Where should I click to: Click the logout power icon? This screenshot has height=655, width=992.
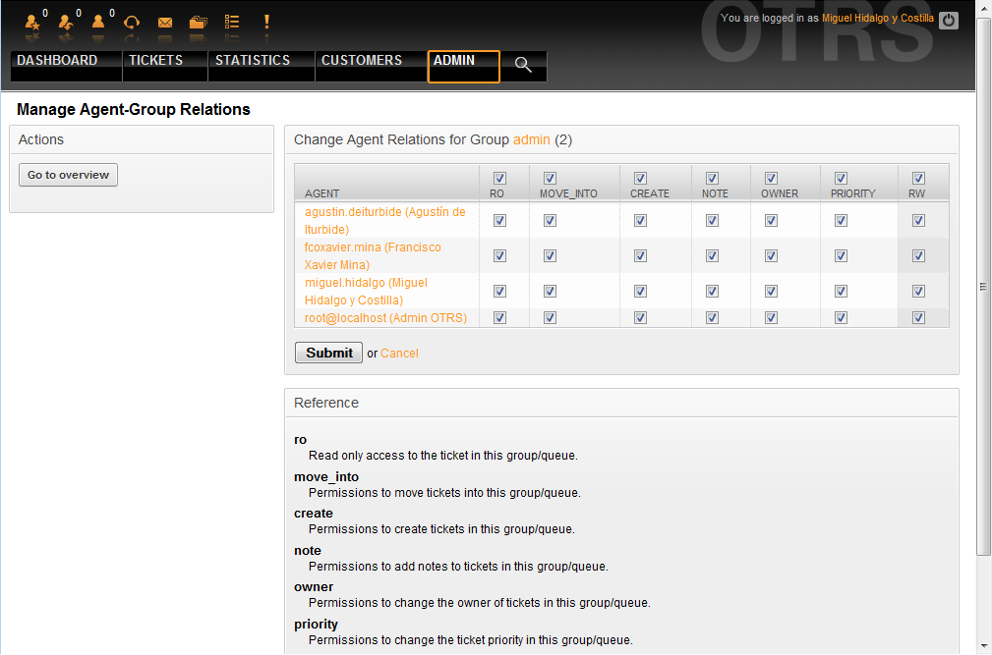pyautogui.click(x=948, y=20)
